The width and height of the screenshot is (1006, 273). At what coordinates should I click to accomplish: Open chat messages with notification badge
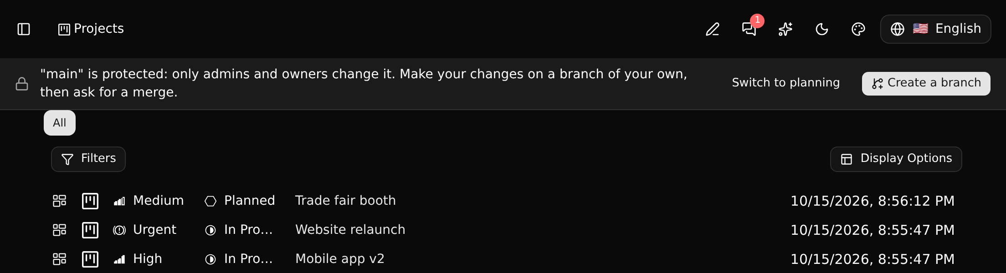coord(749,29)
